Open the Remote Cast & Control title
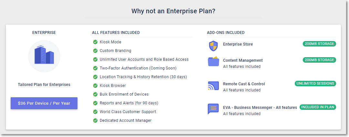The image size is (349, 137). point(244,84)
